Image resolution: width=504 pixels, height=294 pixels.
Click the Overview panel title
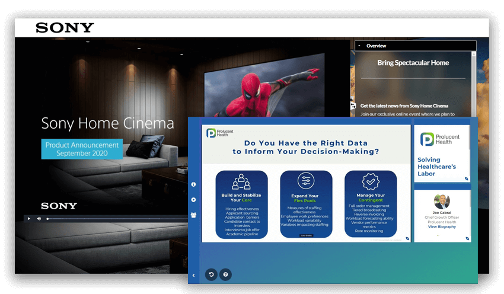click(376, 46)
